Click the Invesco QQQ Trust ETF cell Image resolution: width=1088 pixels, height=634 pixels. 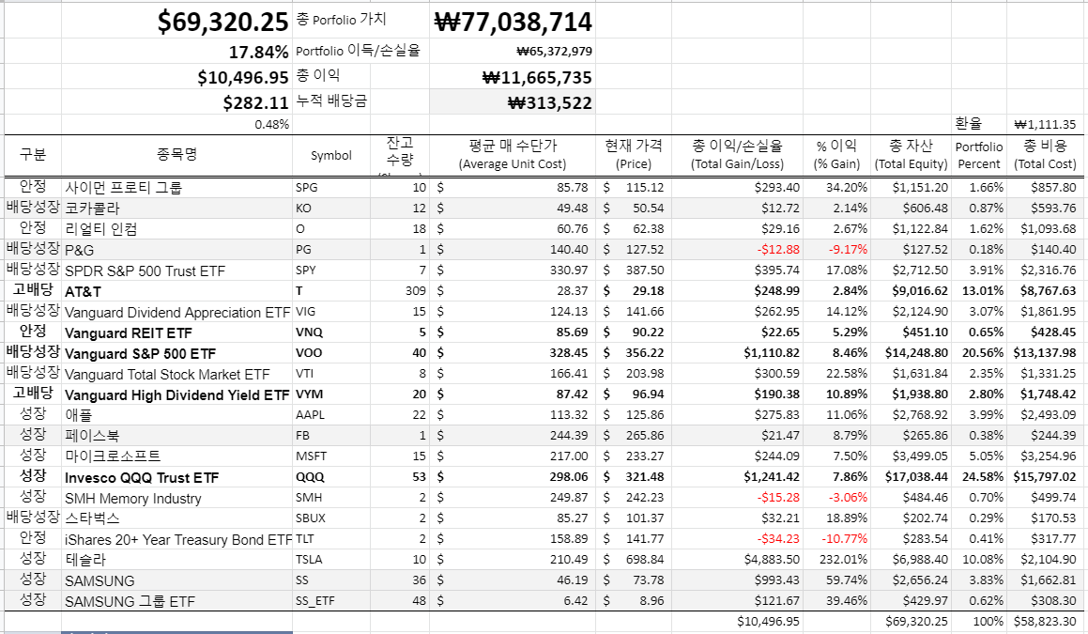pyautogui.click(x=176, y=477)
